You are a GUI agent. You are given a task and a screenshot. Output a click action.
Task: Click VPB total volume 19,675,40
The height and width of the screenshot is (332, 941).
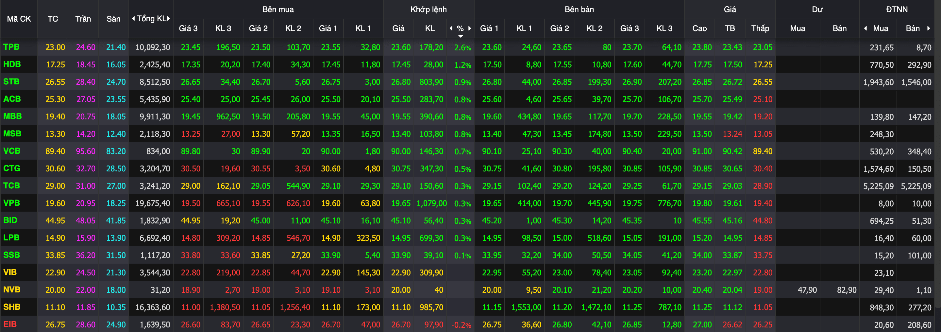[153, 203]
